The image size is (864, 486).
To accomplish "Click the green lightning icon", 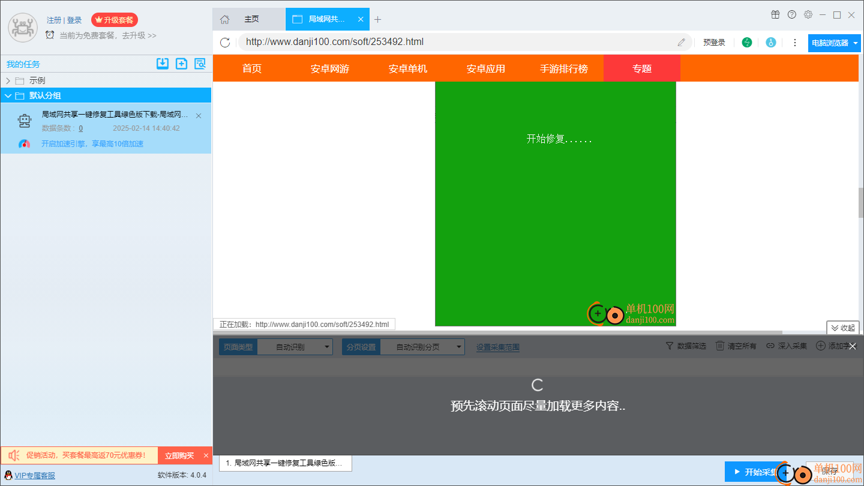I will pos(747,43).
